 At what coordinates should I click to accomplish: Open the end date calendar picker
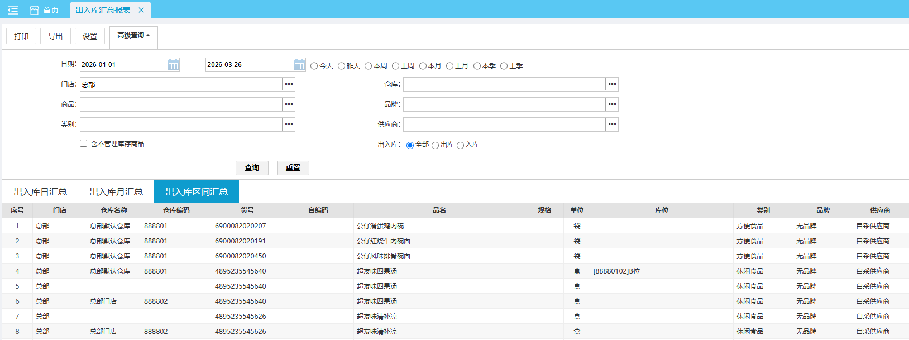click(x=299, y=65)
